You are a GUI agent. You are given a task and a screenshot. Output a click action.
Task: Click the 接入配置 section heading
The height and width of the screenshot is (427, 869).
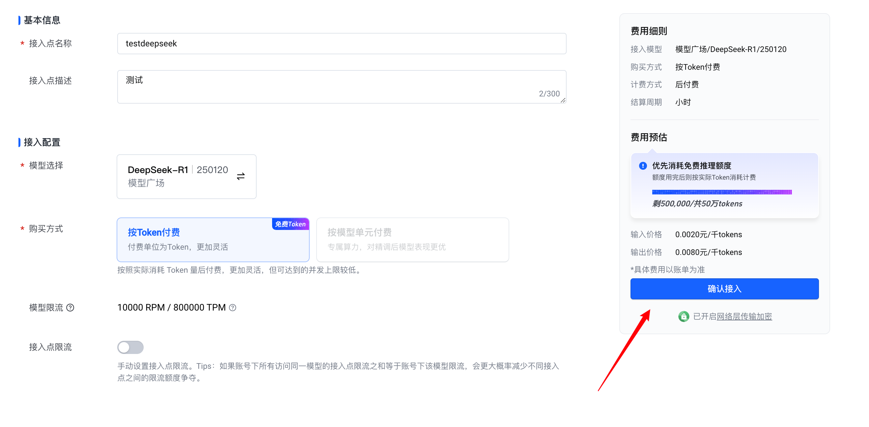[42, 142]
